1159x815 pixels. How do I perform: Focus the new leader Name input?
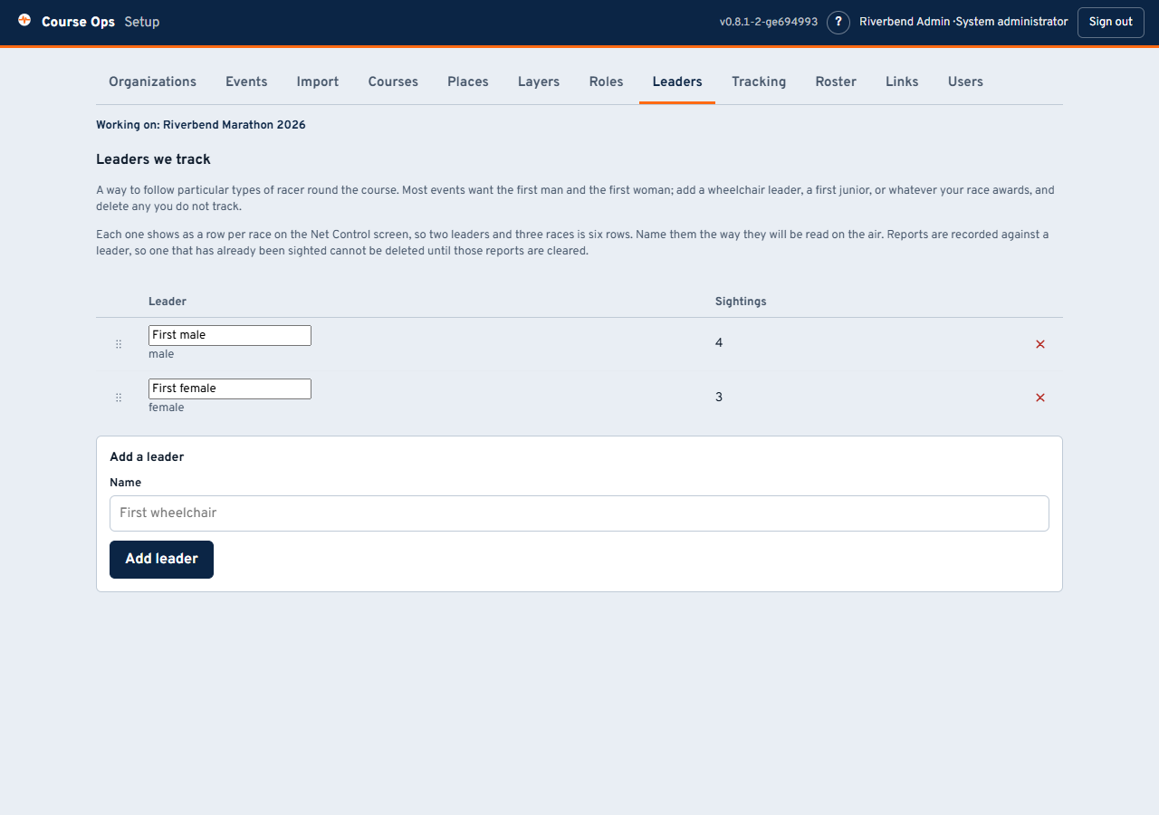tap(579, 513)
